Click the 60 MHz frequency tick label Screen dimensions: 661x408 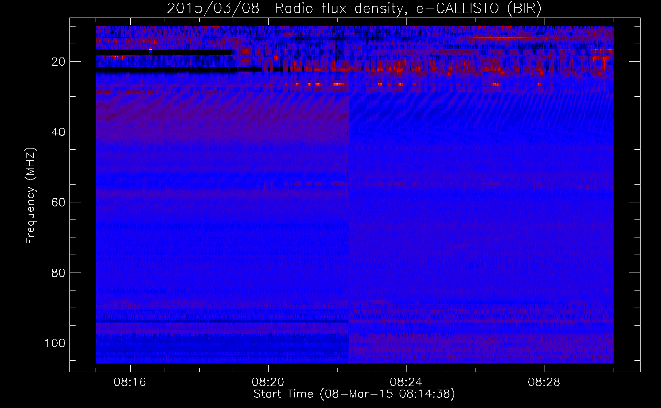pos(58,202)
